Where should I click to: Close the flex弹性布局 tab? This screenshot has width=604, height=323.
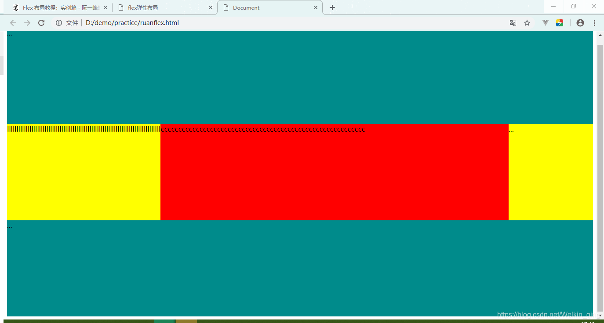[211, 7]
